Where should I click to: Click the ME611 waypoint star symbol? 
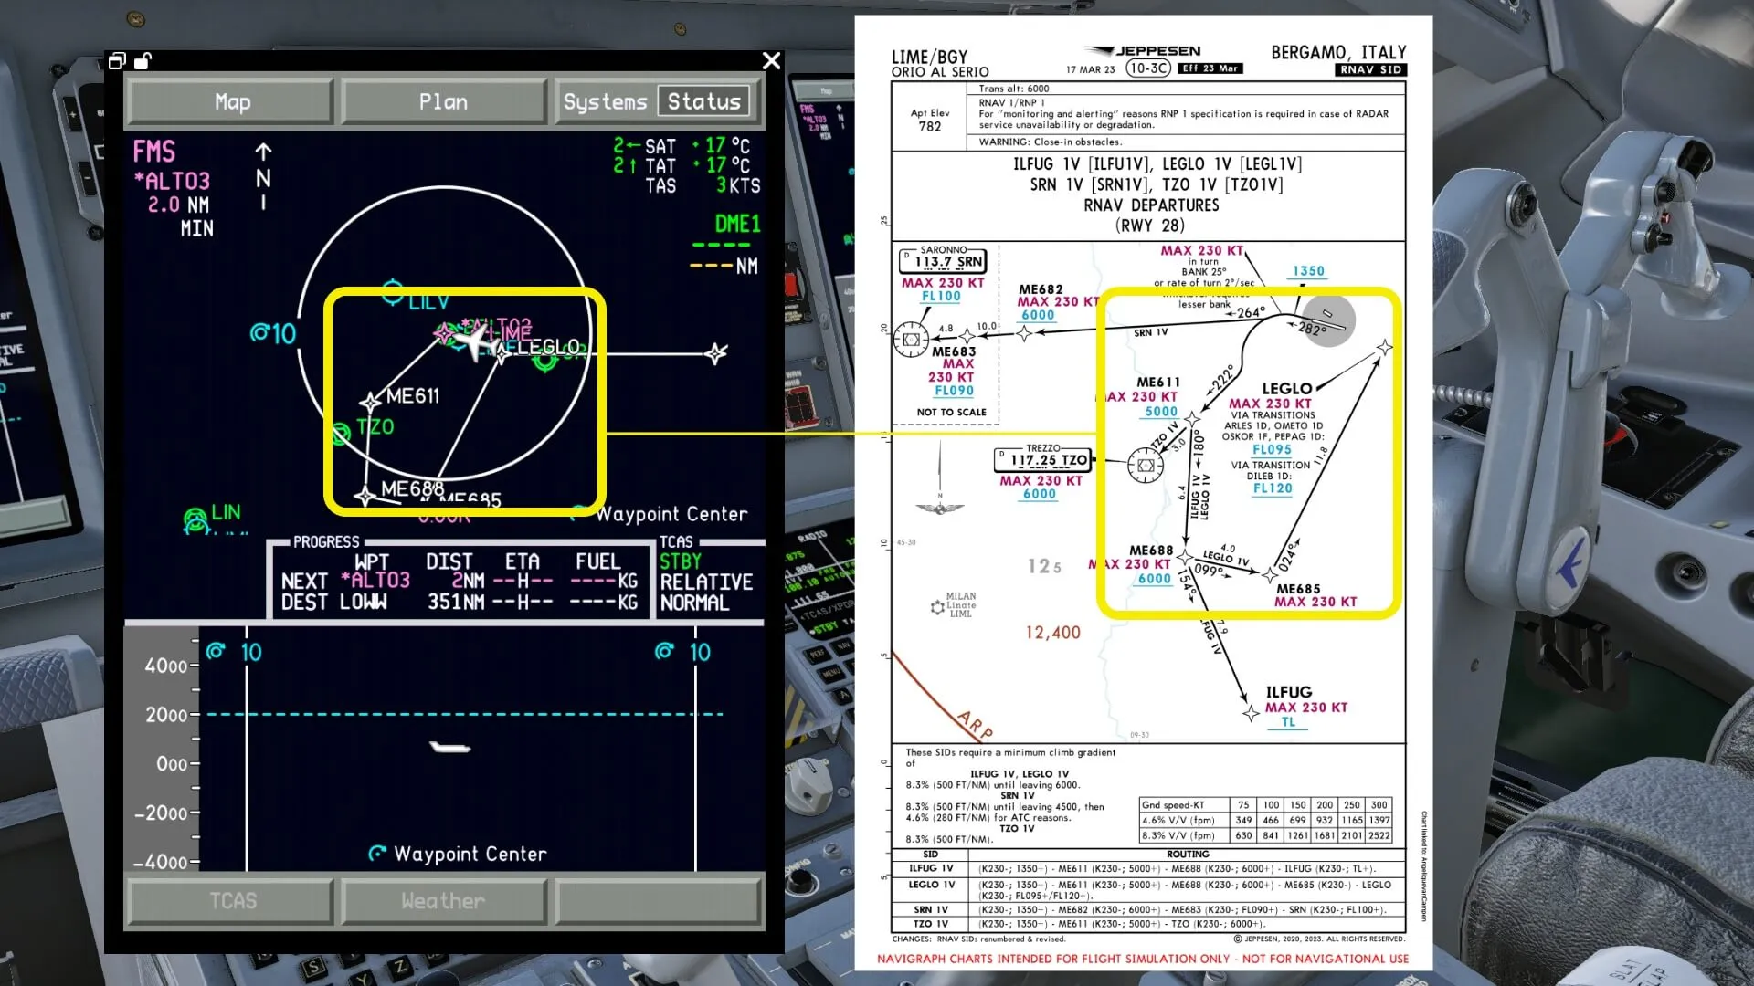point(370,402)
